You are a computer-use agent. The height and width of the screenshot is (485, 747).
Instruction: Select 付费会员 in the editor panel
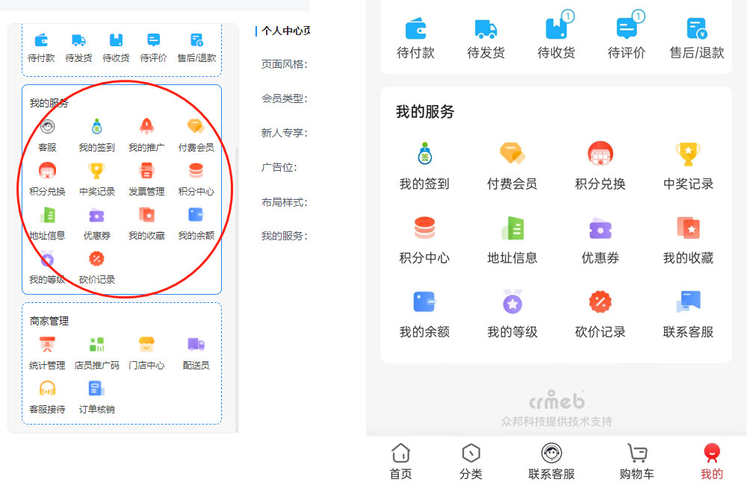tap(196, 136)
